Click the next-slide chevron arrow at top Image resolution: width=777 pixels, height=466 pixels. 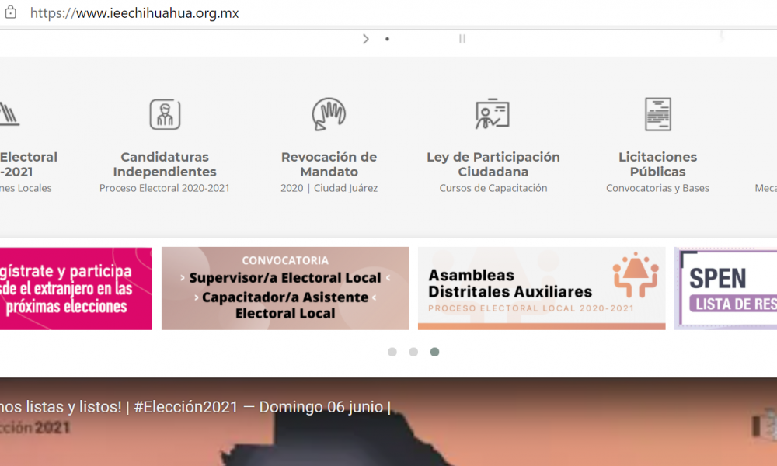click(366, 39)
